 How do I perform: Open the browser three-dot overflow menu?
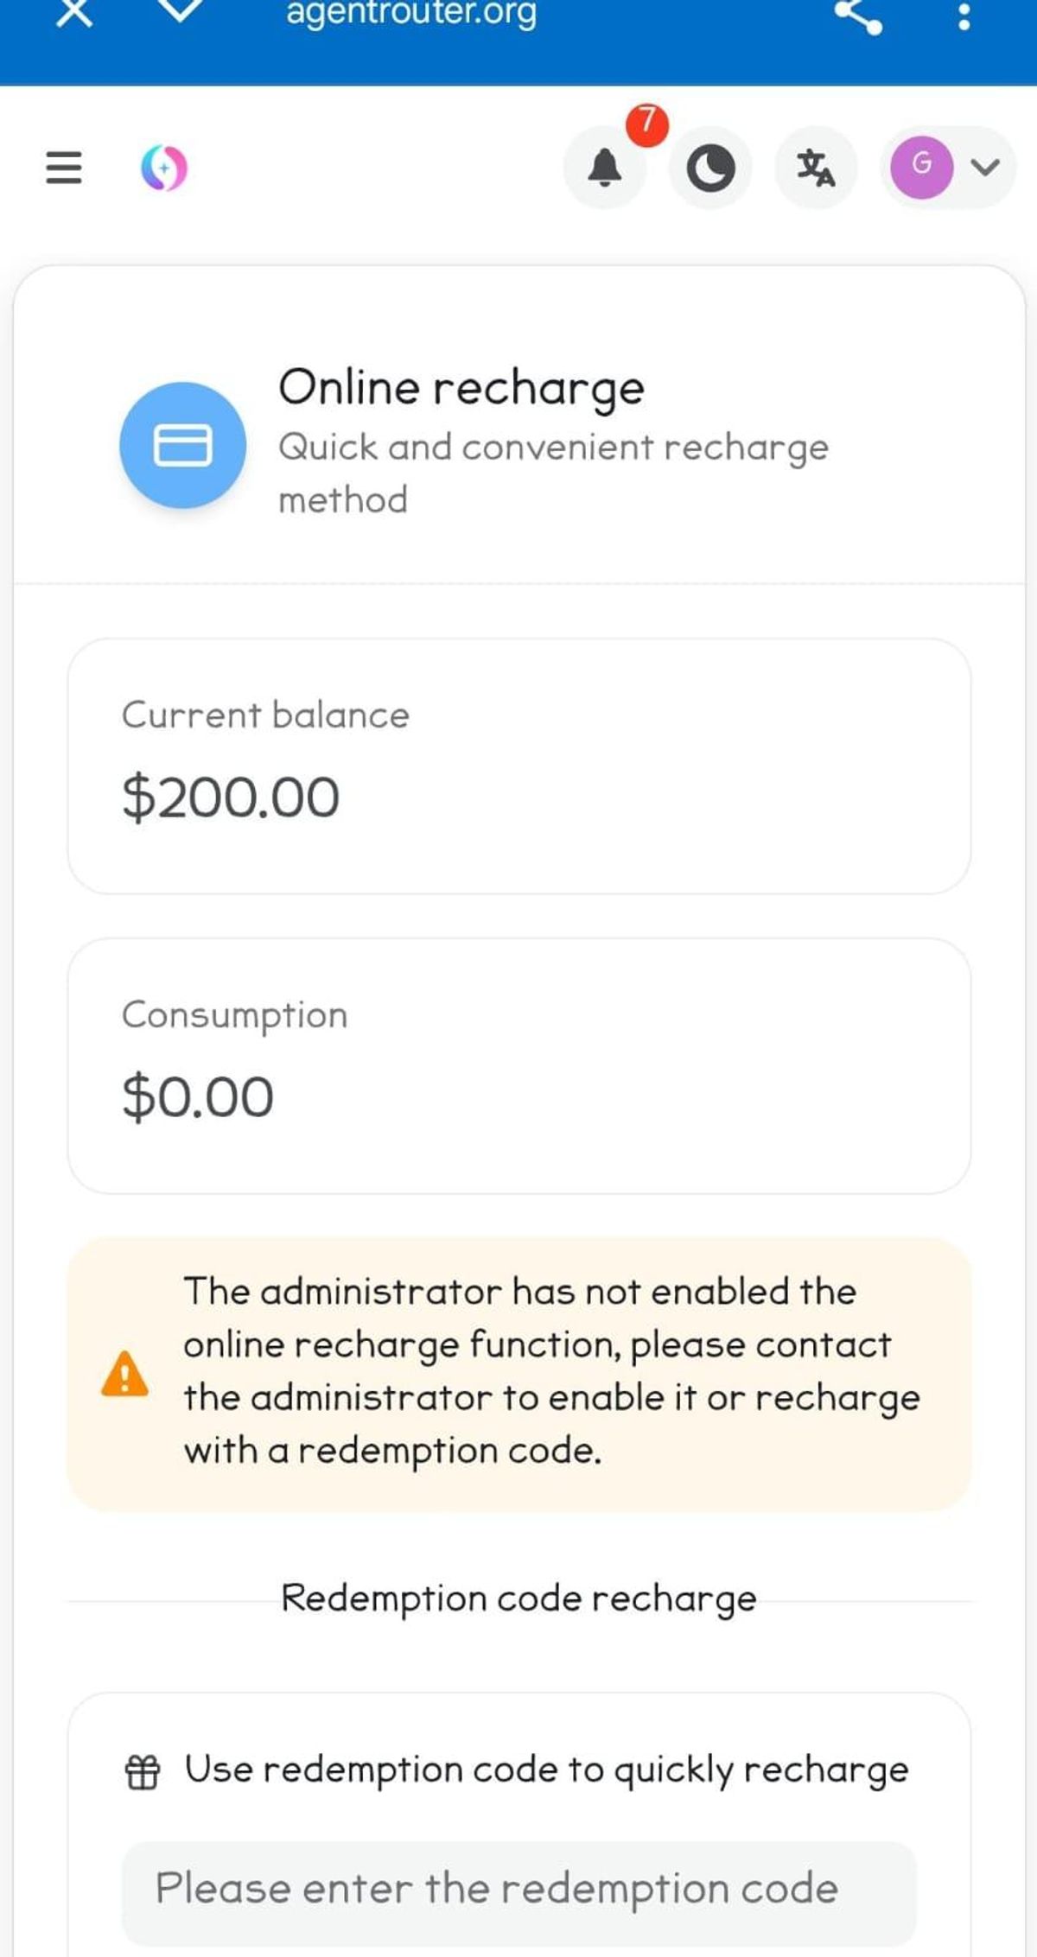point(964,14)
